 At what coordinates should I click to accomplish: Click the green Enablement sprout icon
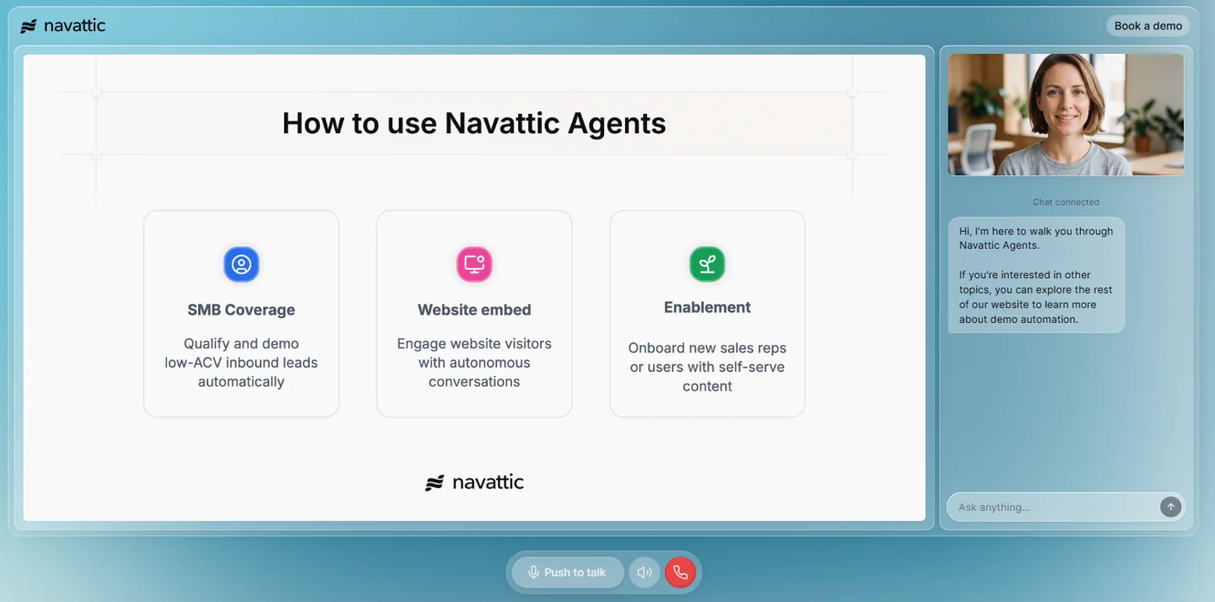click(x=707, y=264)
